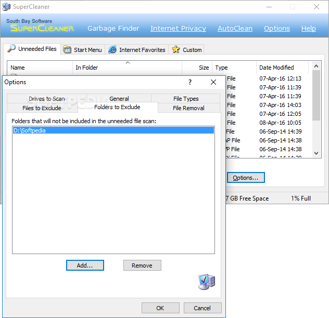Click the SuperCleaner logo in header
Screen dimensions: 329x318
[42, 28]
